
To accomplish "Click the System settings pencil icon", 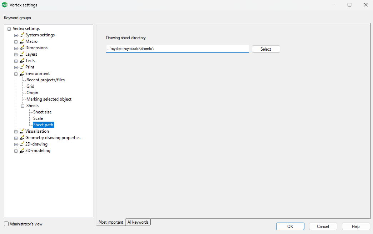I will click(22, 35).
